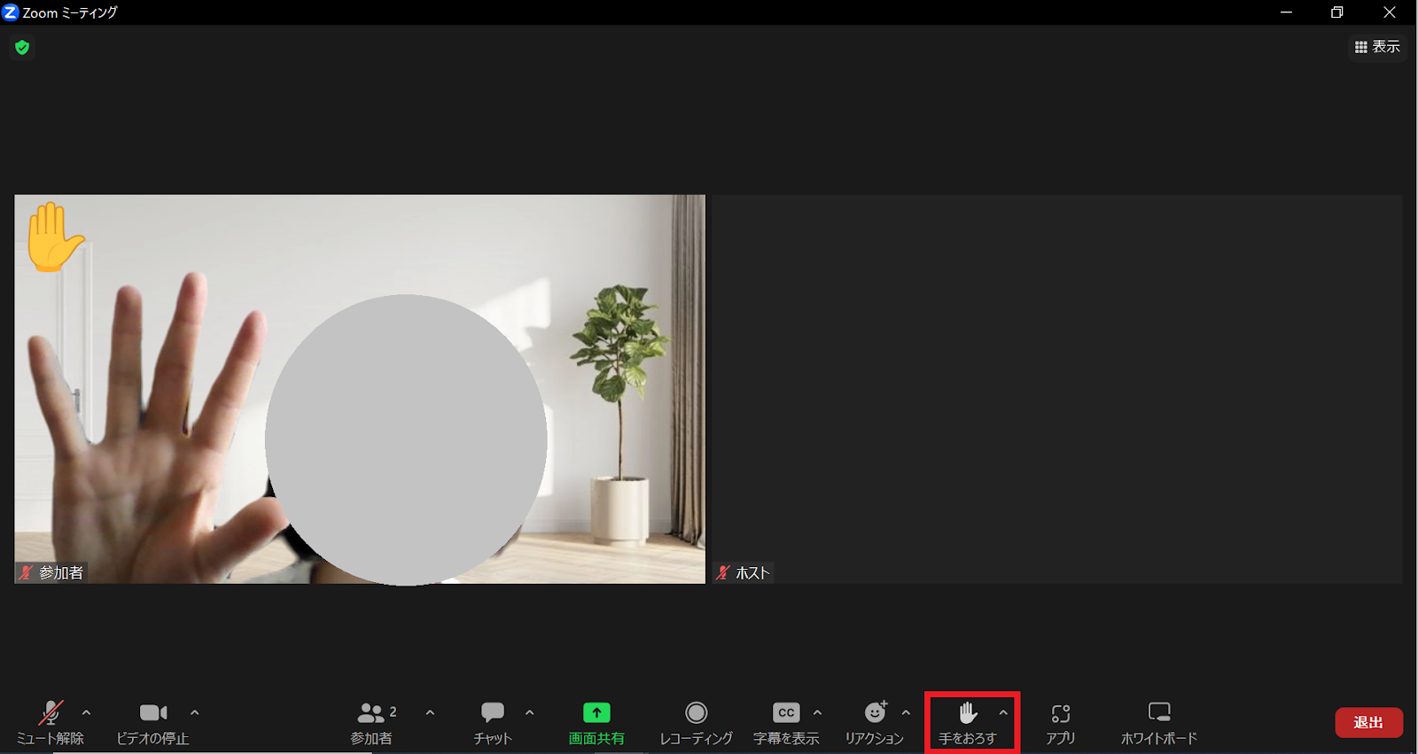Lower hand with 手をおろす button
This screenshot has height=754, width=1418.
(x=968, y=723)
